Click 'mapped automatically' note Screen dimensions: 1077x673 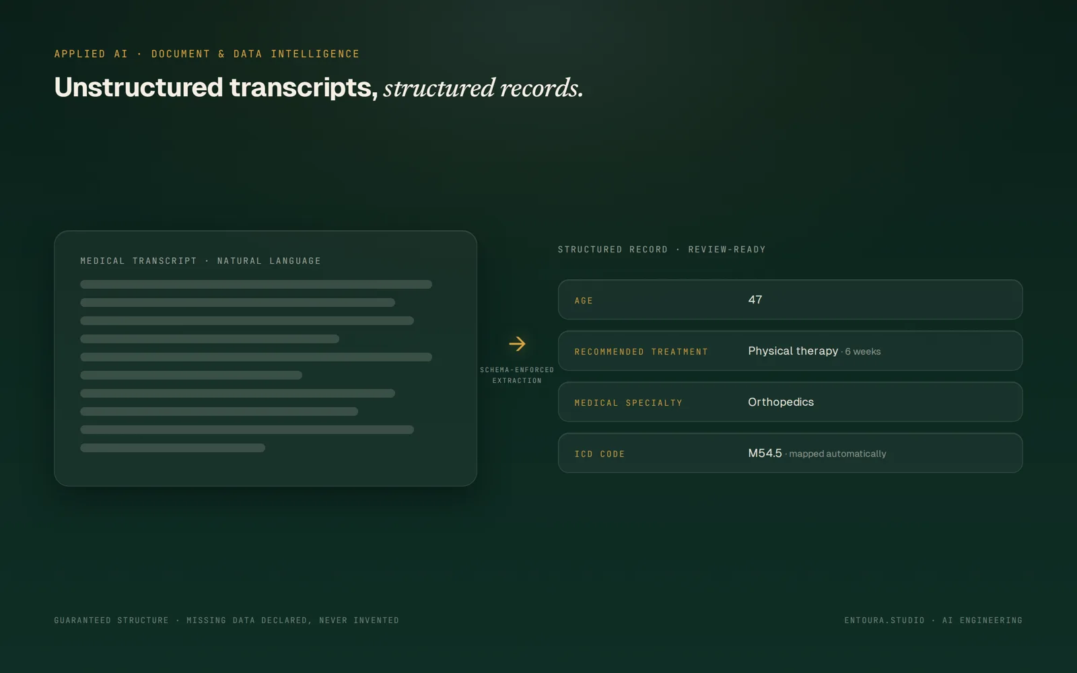click(x=837, y=454)
